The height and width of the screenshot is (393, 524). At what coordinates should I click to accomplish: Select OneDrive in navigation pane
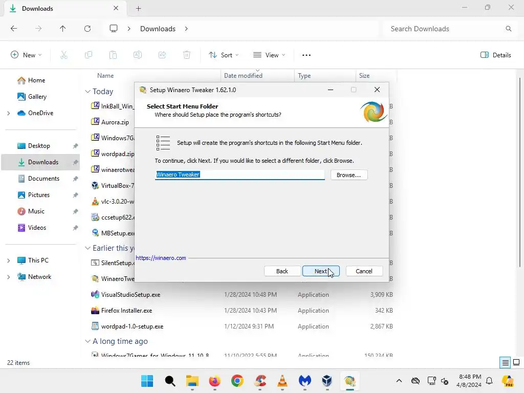[x=40, y=113]
